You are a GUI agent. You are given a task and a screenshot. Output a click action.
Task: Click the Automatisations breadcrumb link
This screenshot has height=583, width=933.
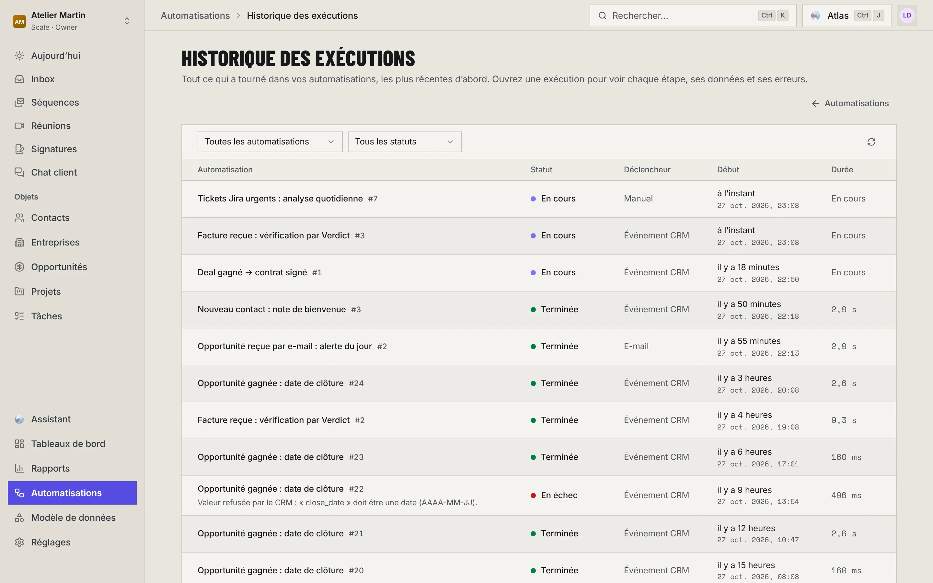[x=195, y=16]
